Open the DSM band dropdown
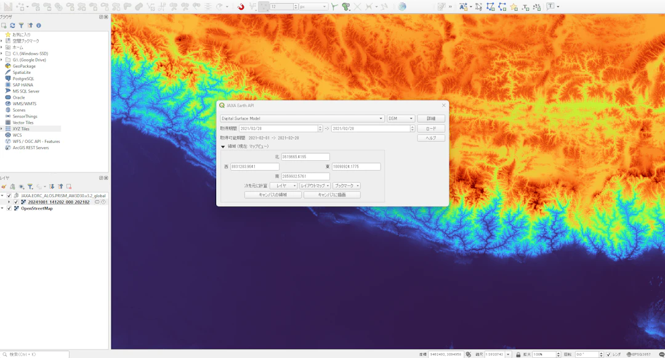Viewport: 665px width, 358px height. pos(400,118)
